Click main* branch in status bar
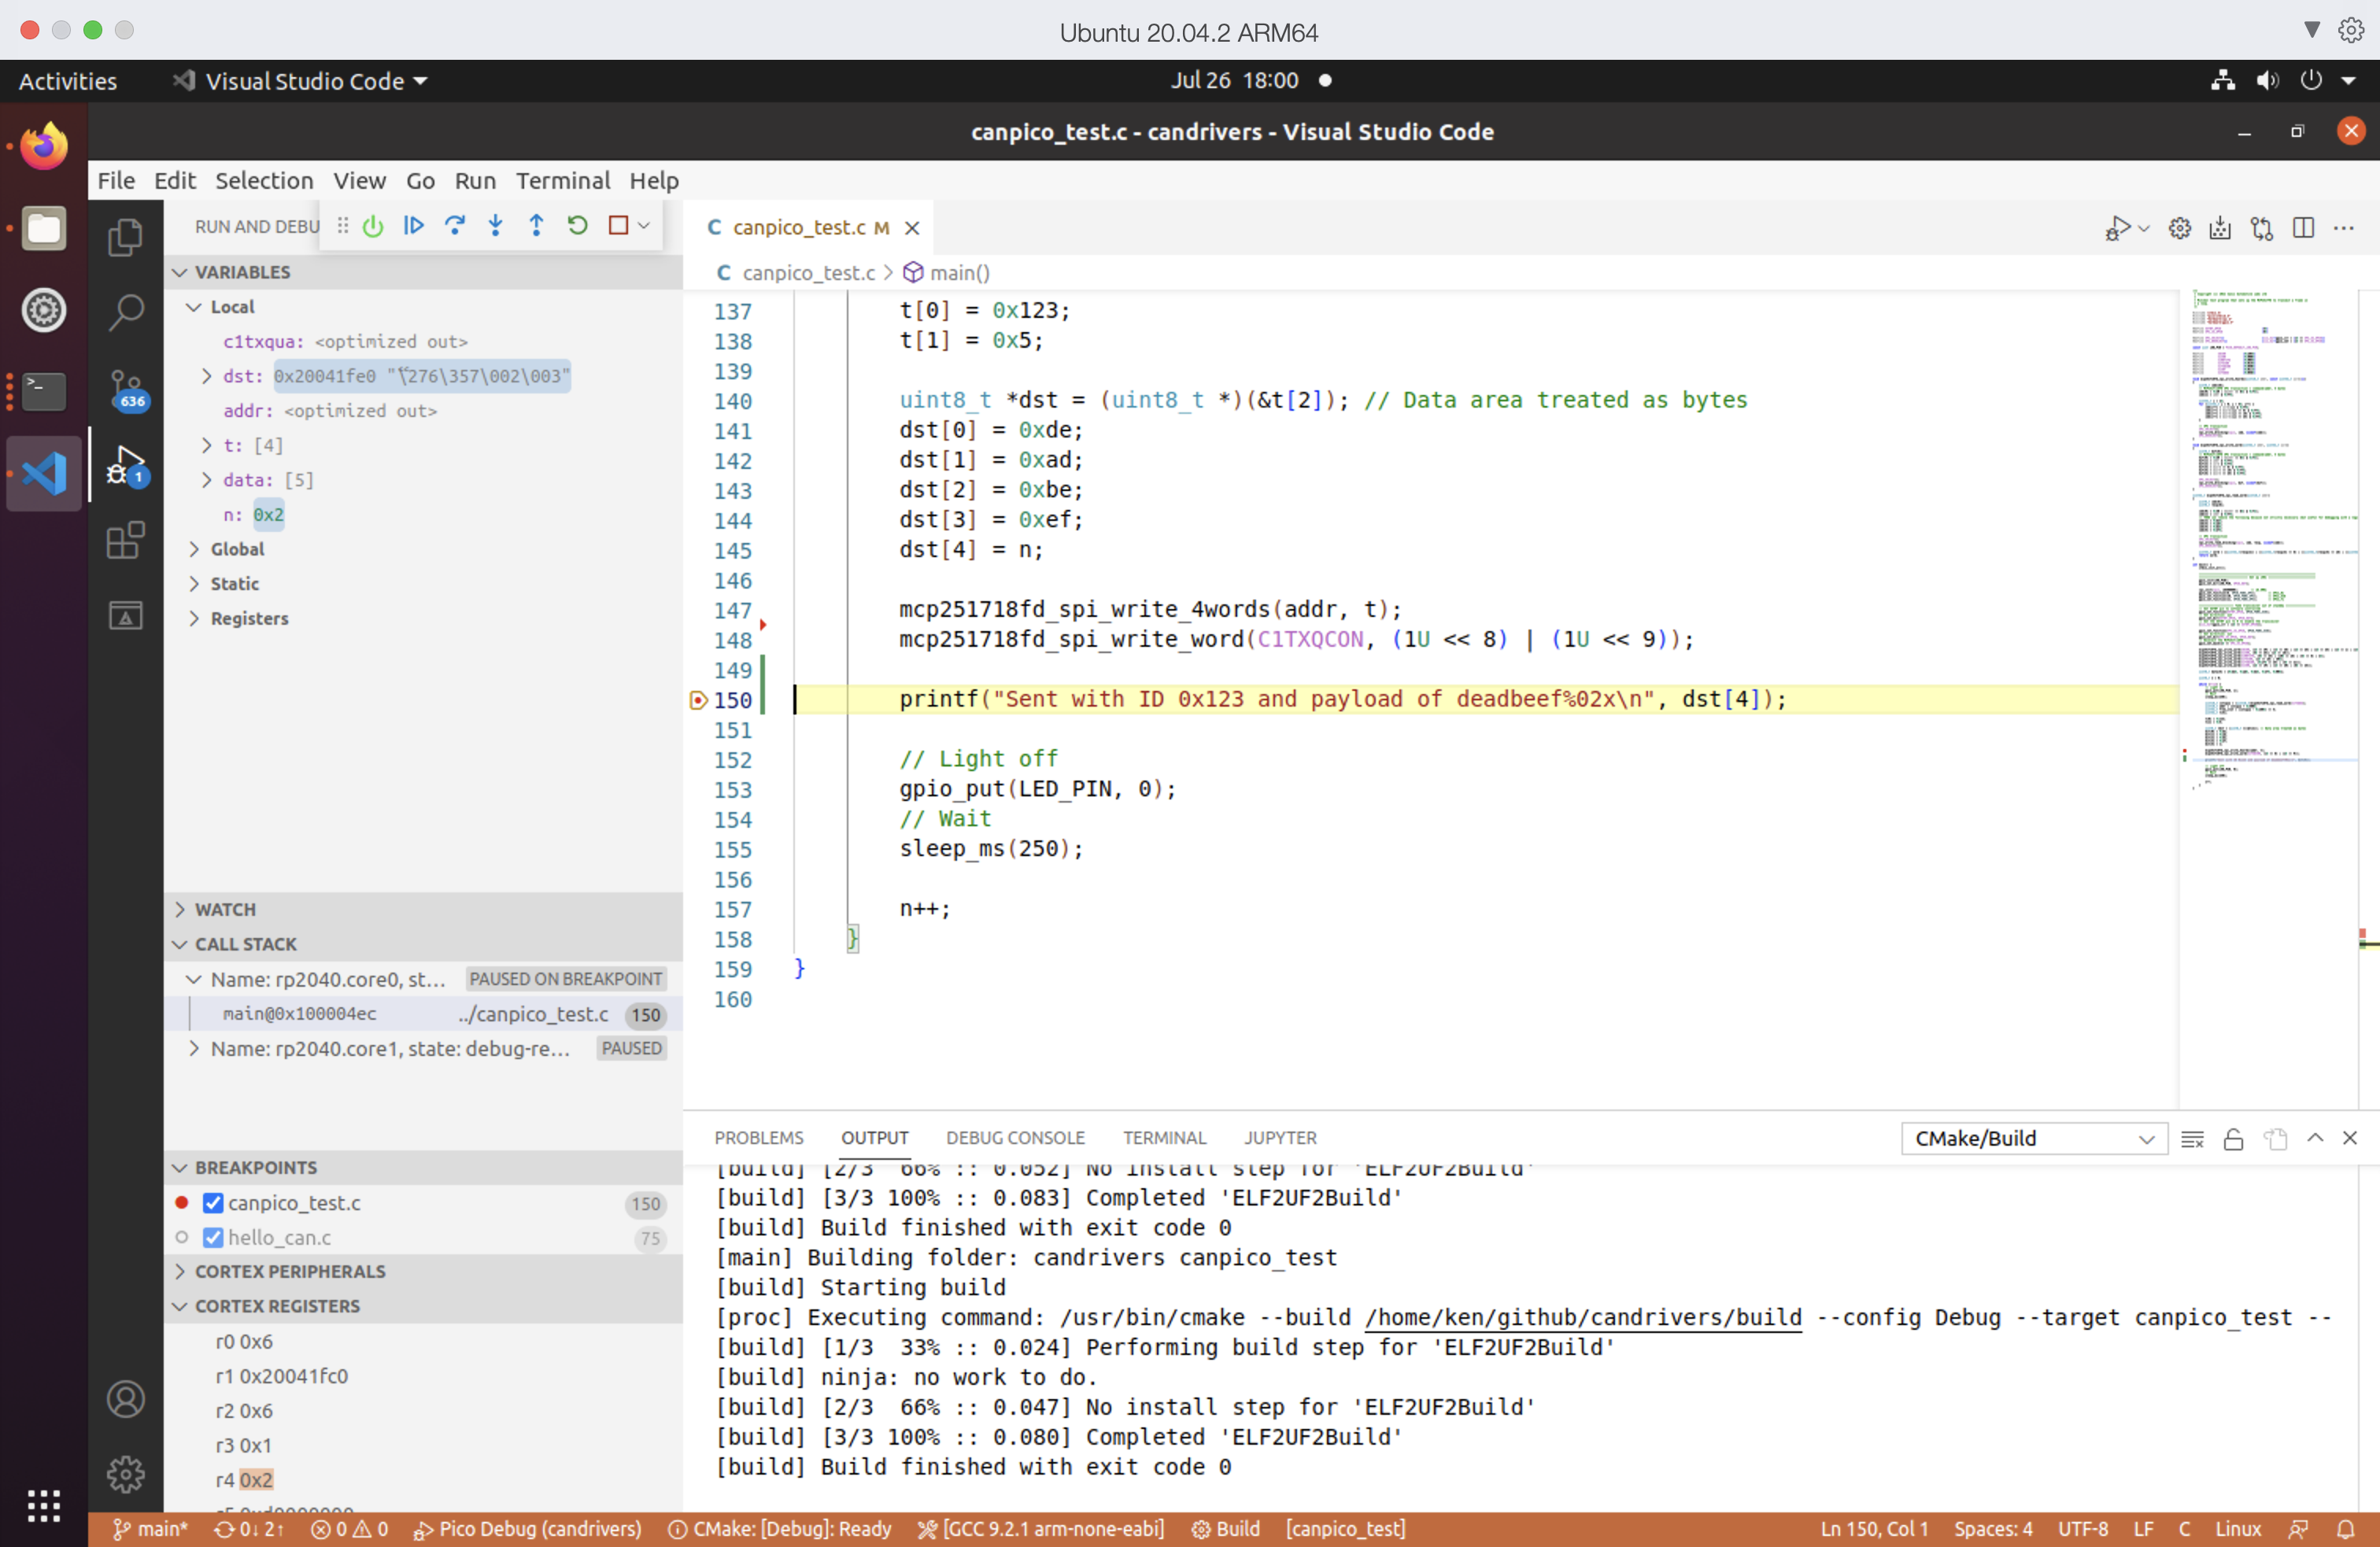This screenshot has height=1547, width=2380. 150,1529
